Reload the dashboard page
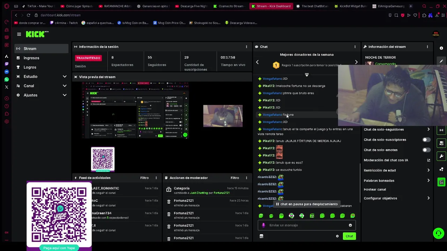Viewport: 447px width, 251px height. pos(28,15)
